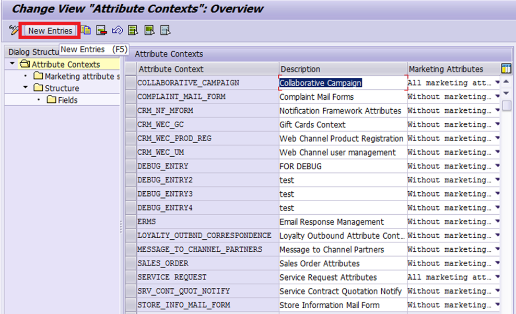Viewport: 516px width, 314px height.
Task: Click the Email Response Management description
Action: tap(343, 222)
